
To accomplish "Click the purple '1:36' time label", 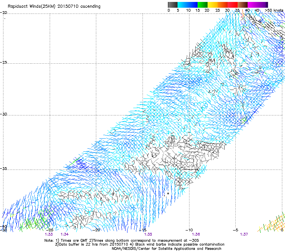I will (196, 234).
